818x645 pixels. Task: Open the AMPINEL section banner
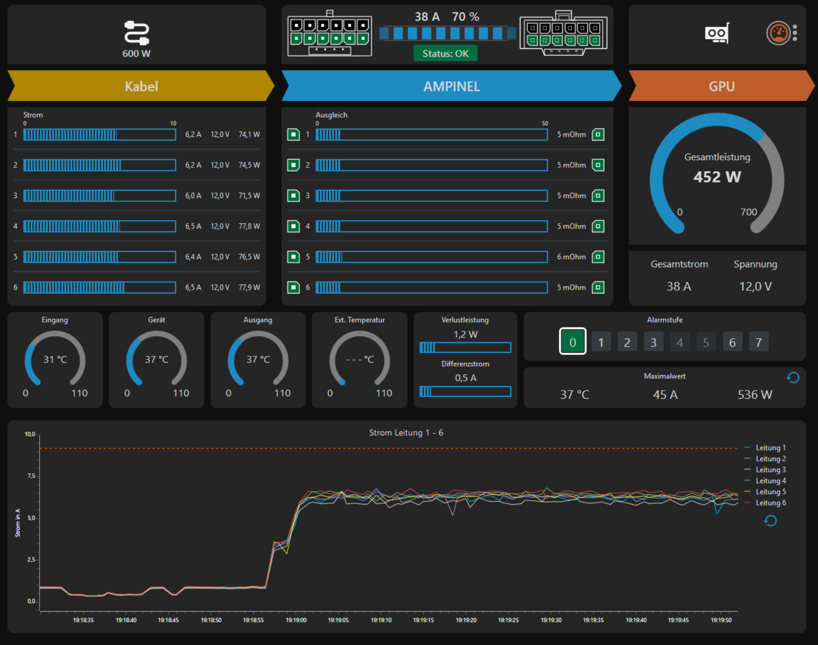point(452,86)
